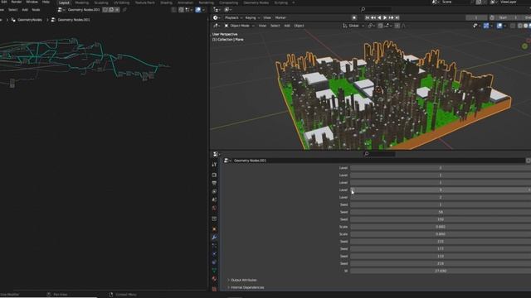The height and width of the screenshot is (298, 531).
Task: Jump to first frame in timeline
Action: [x=367, y=17]
